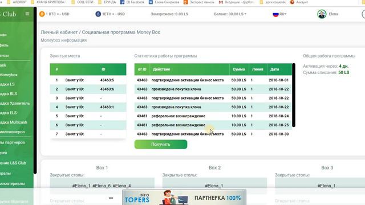Open the Удвоитель sidebar item
This screenshot has width=365, height=205.
15,103
